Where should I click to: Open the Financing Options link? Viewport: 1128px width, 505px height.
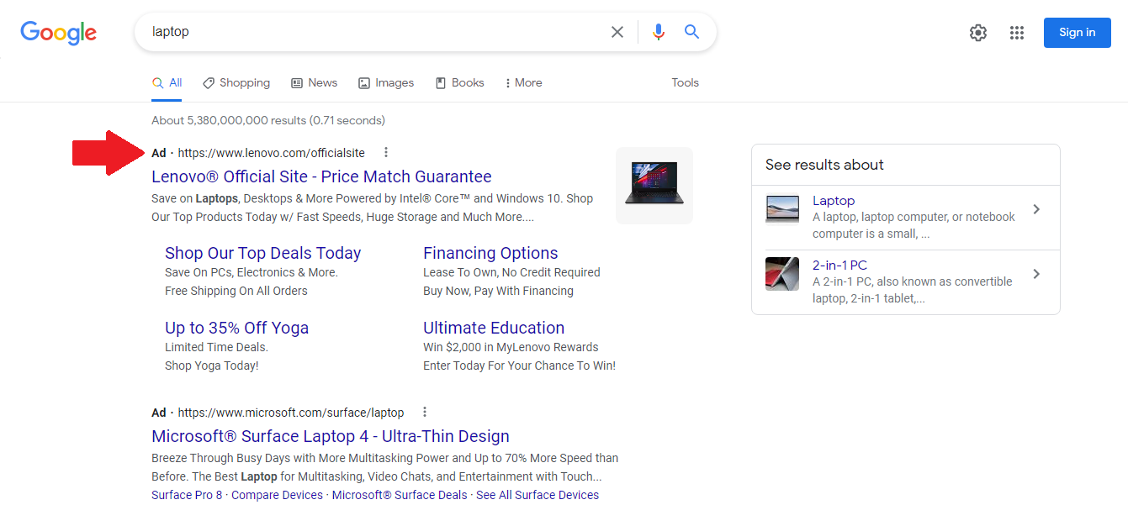(x=490, y=253)
